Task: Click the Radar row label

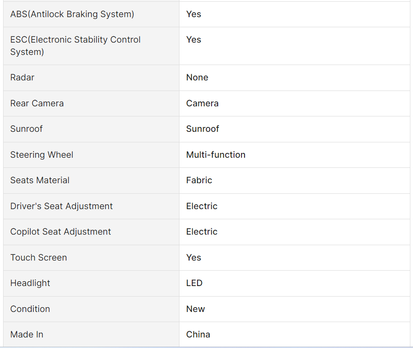Action: coord(22,77)
